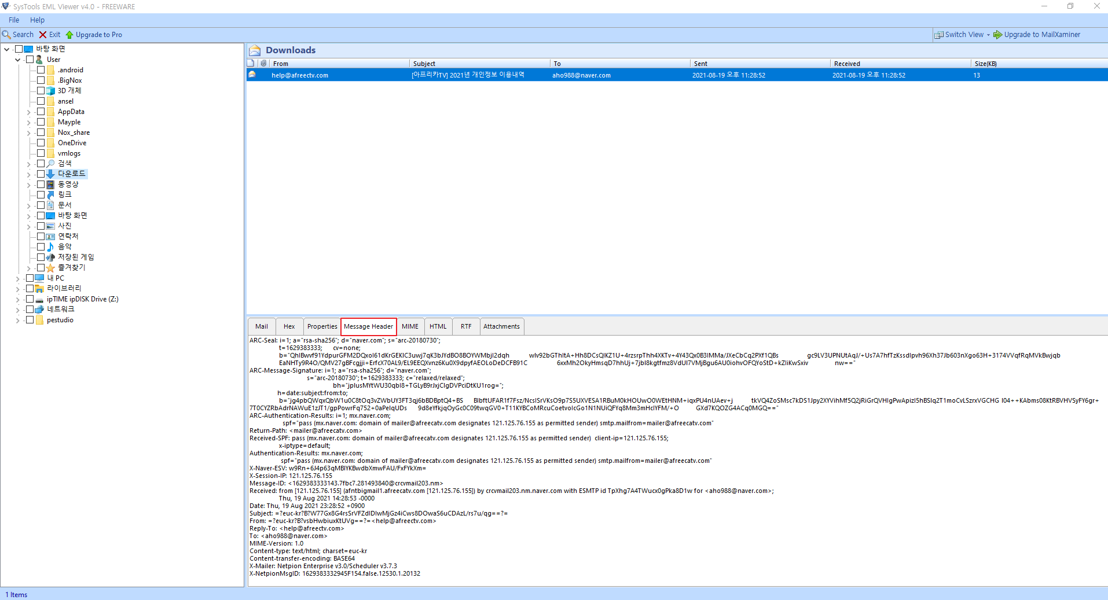Click the 저장된 게임 saved games icon
Image resolution: width=1108 pixels, height=600 pixels.
pyautogui.click(x=50, y=257)
